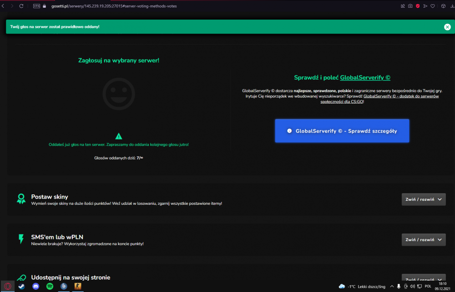Click the 'Głosów oddanych dziś: 7' counter
The width and height of the screenshot is (455, 292).
pos(118,158)
